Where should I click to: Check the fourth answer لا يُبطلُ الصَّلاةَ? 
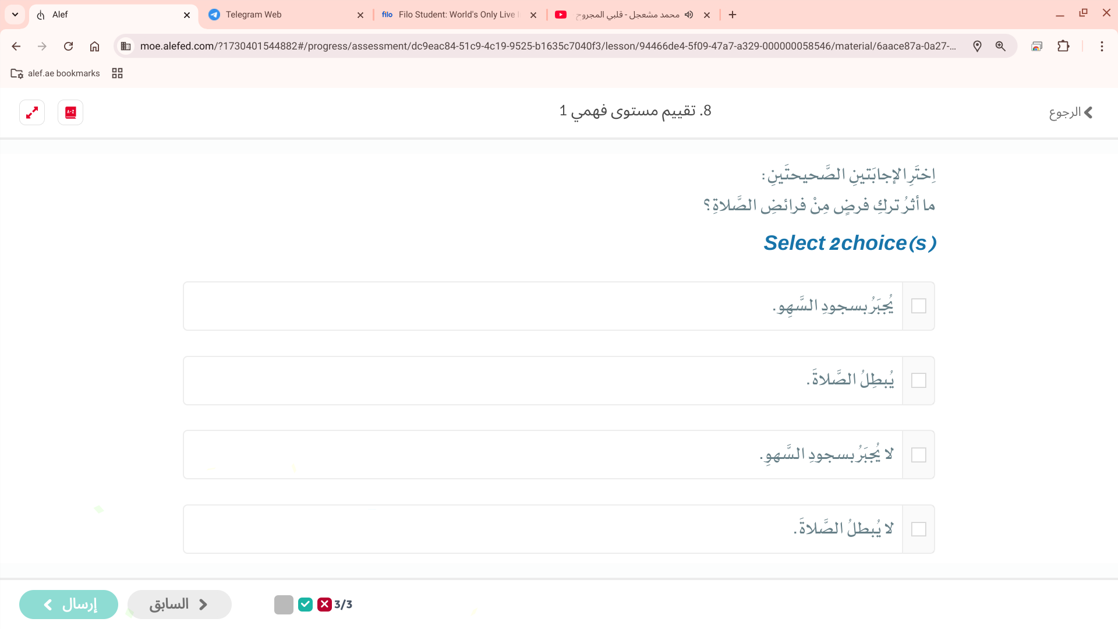click(918, 529)
